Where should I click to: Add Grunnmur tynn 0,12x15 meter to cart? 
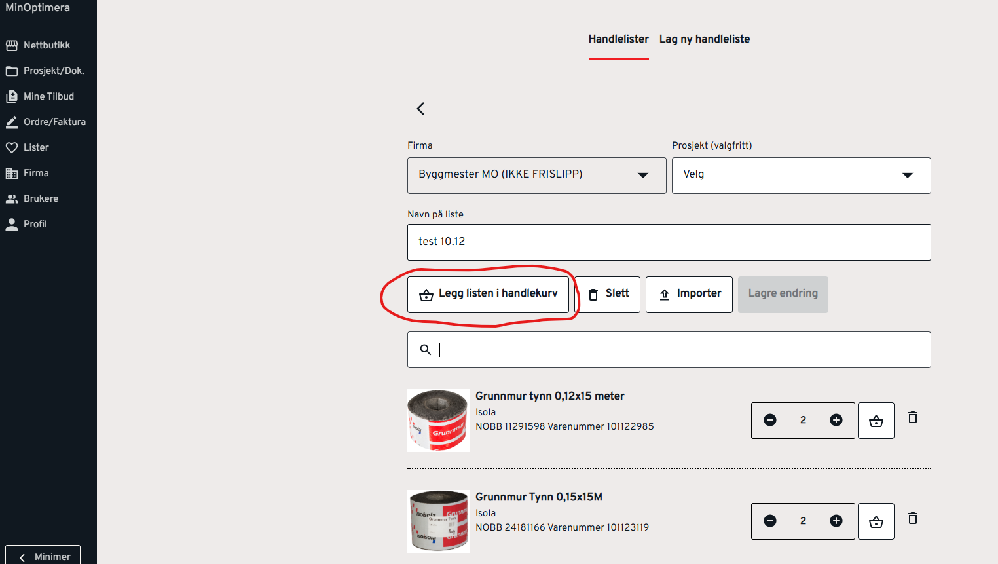(876, 421)
